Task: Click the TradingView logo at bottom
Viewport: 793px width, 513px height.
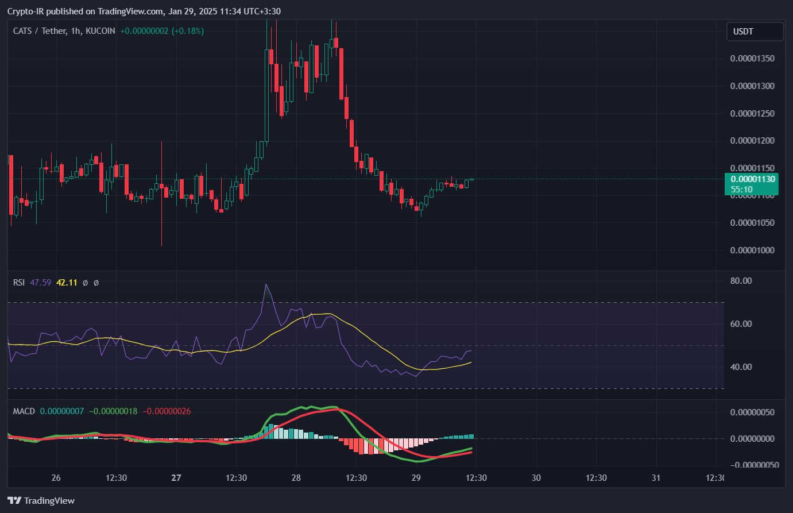Action: coord(41,500)
